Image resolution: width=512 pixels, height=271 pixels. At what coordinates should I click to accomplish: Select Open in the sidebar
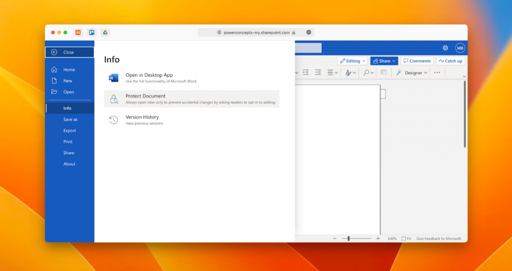tap(68, 92)
